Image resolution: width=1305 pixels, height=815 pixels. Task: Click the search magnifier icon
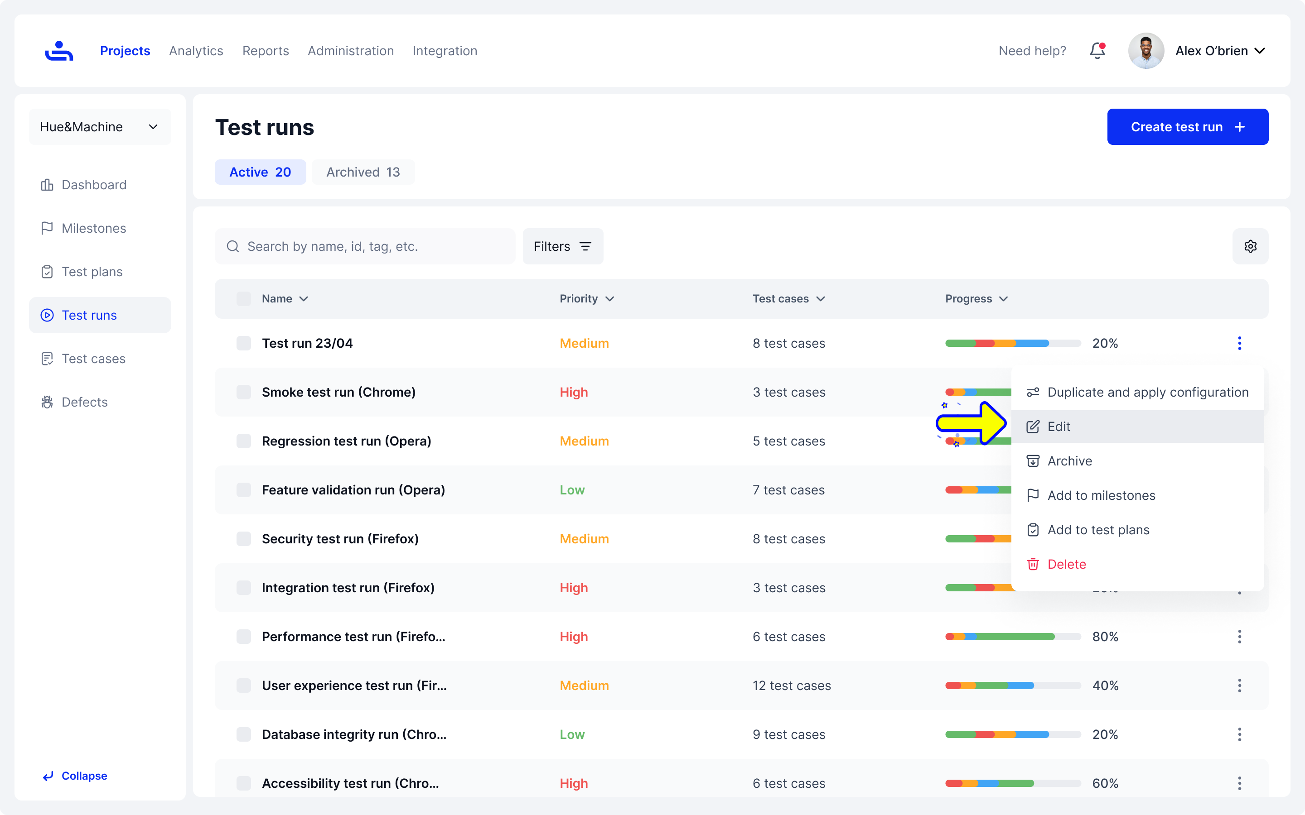pos(233,246)
